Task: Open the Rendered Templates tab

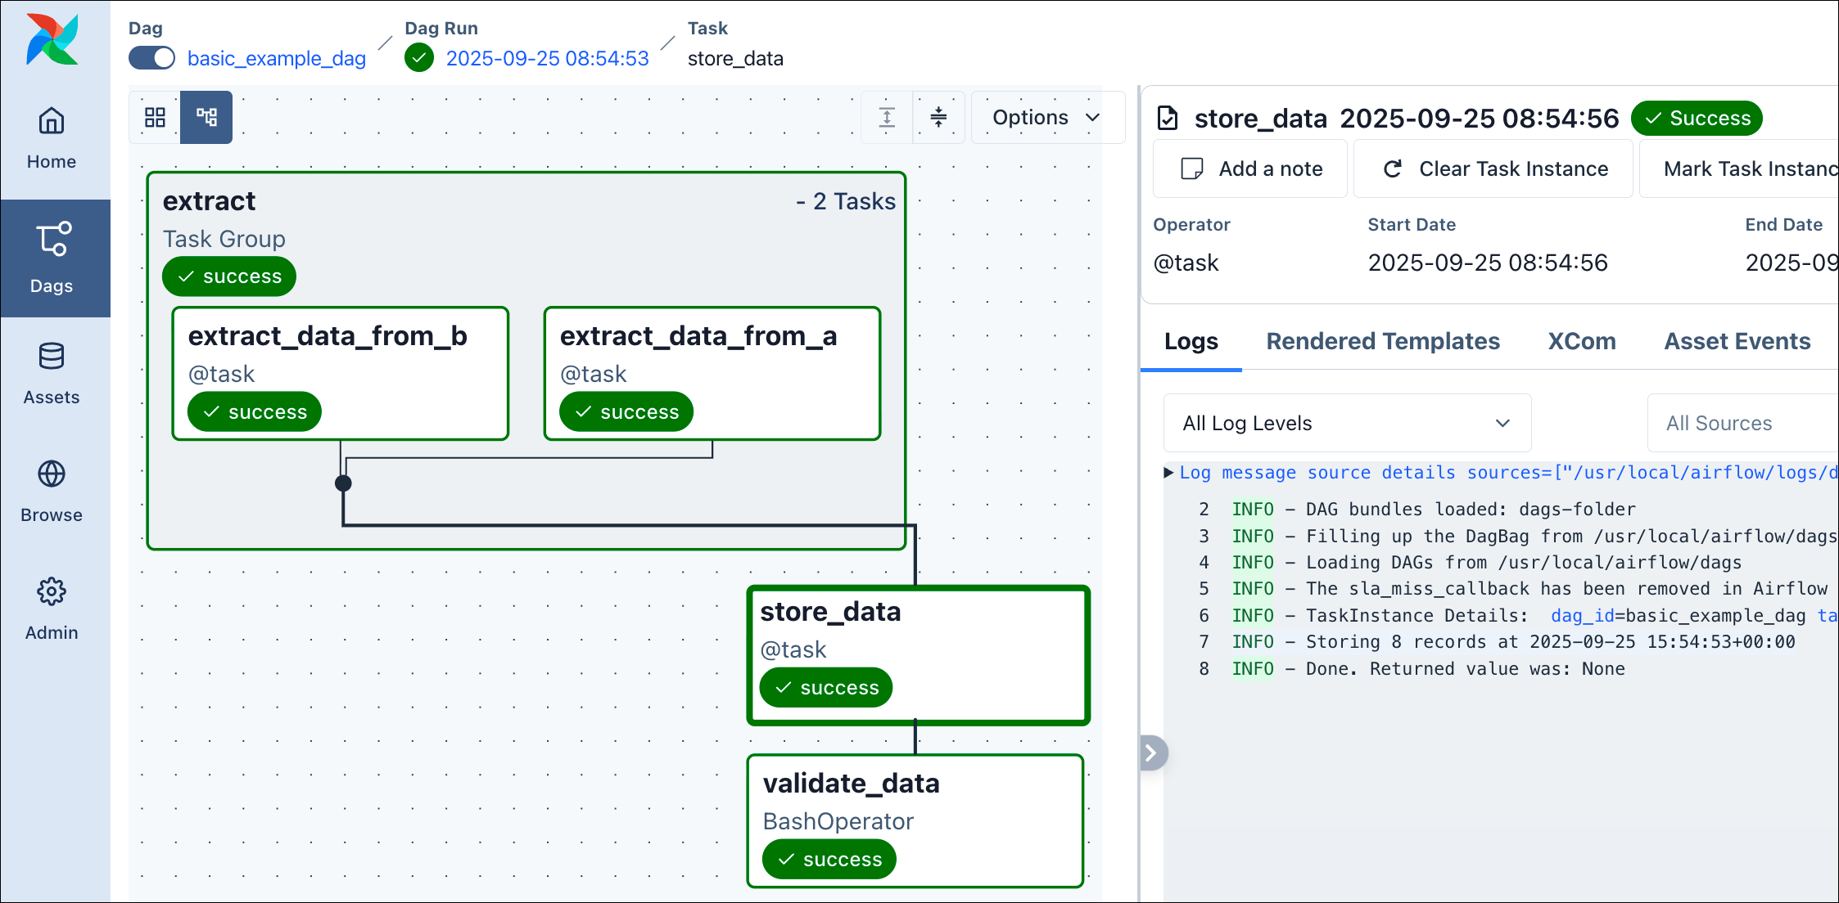Action: pyautogui.click(x=1382, y=341)
